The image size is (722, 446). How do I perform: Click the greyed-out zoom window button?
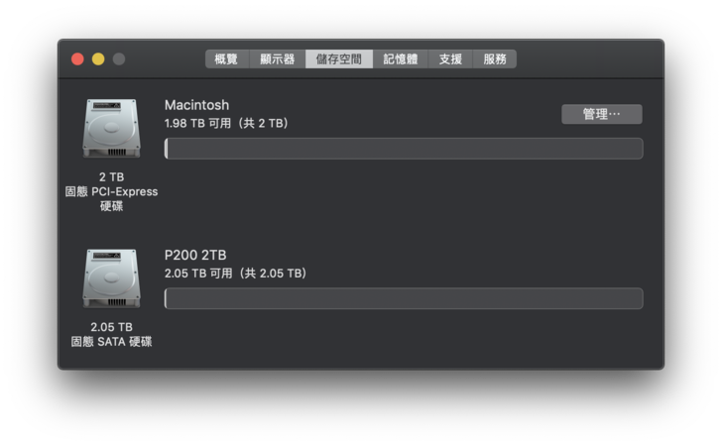tap(119, 59)
